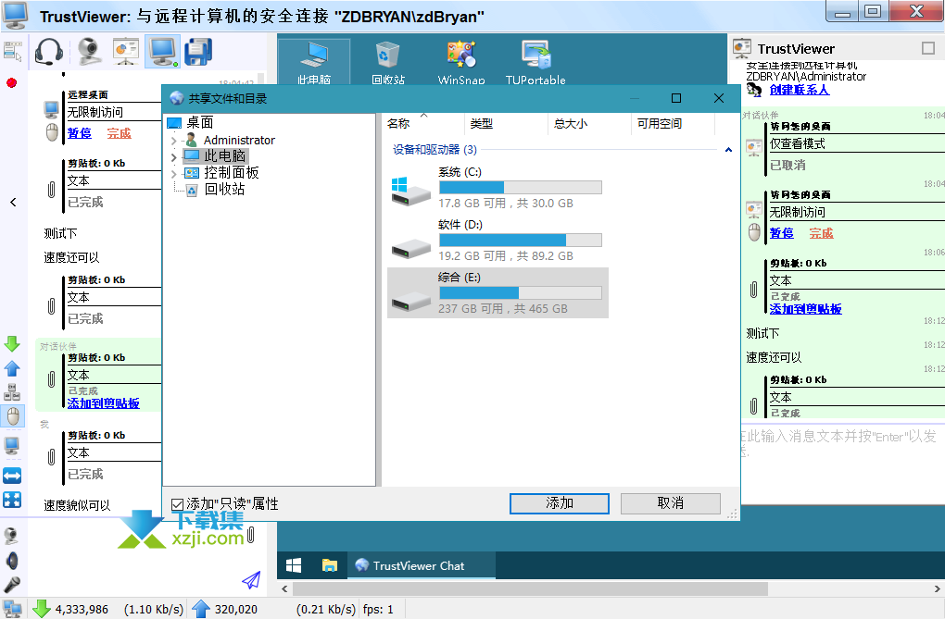945x619 pixels.
Task: Toggle mouse control in the sidebar
Action: click(13, 416)
